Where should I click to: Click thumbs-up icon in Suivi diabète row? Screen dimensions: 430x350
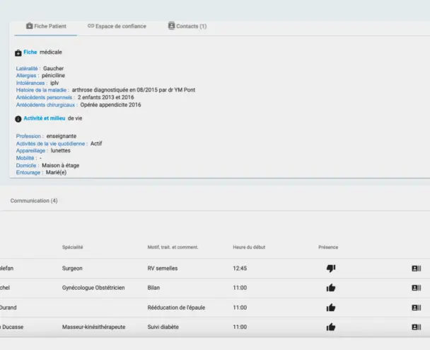point(330,327)
